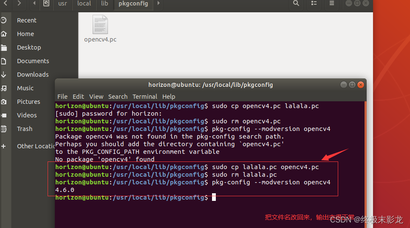Click the 'No package 'opencv4' found' line

[x=105, y=159]
